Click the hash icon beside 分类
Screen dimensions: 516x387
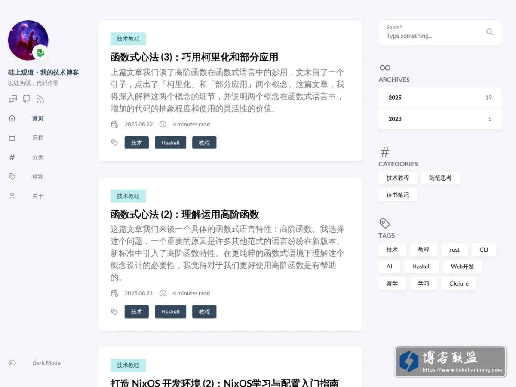(x=12, y=157)
